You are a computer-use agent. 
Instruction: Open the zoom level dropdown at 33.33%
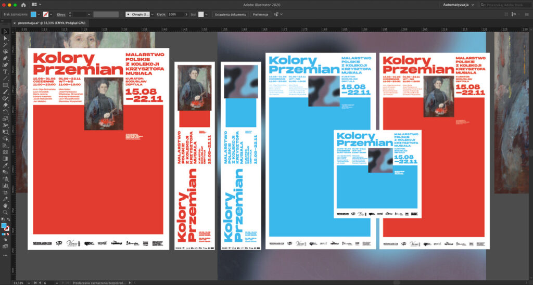(28, 282)
